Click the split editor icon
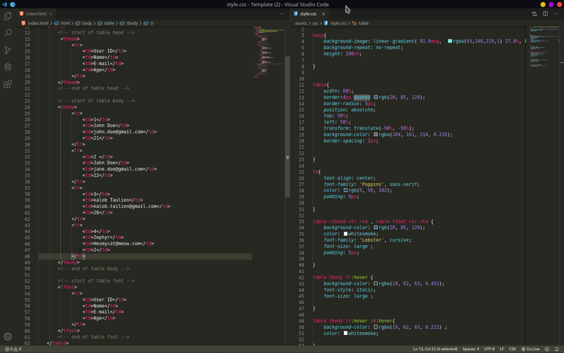Screen dimensions: 564x353 (x=545, y=14)
